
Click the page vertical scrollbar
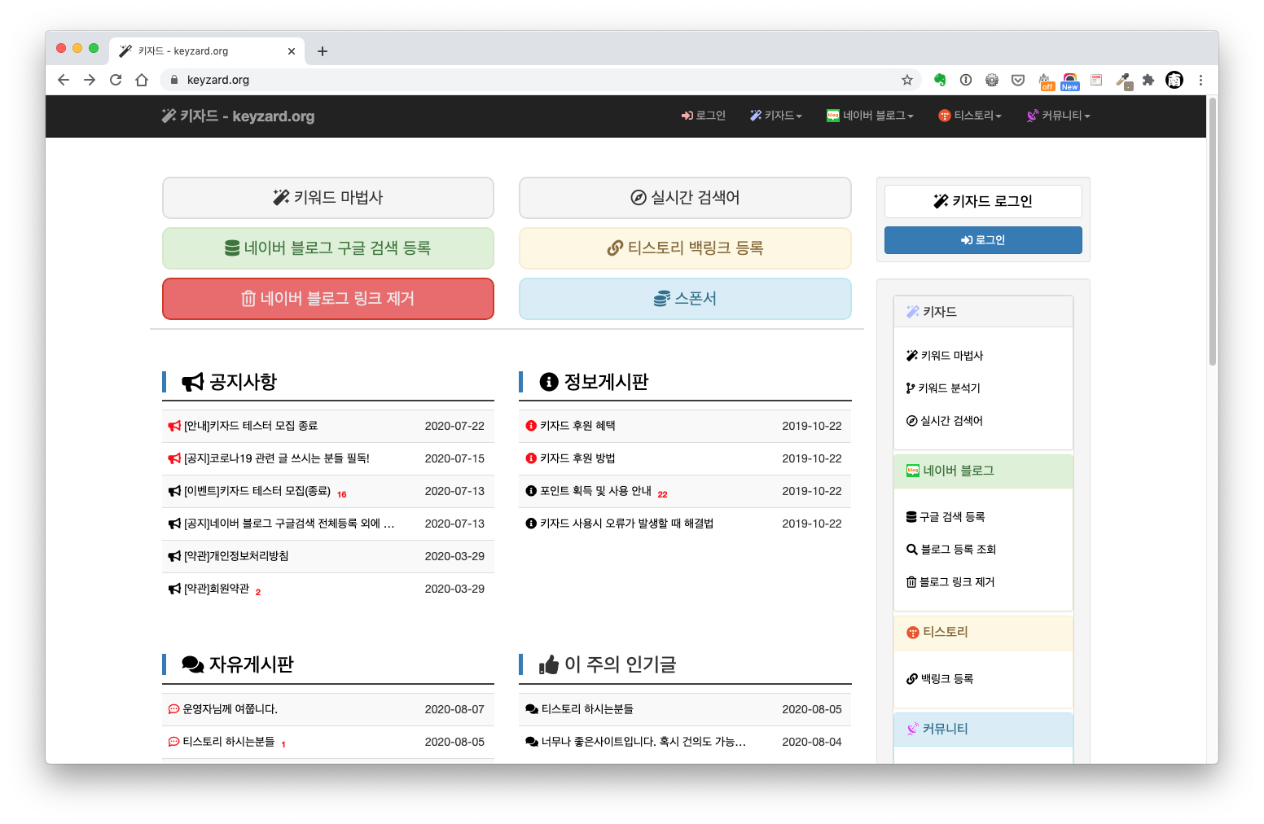[1213, 232]
